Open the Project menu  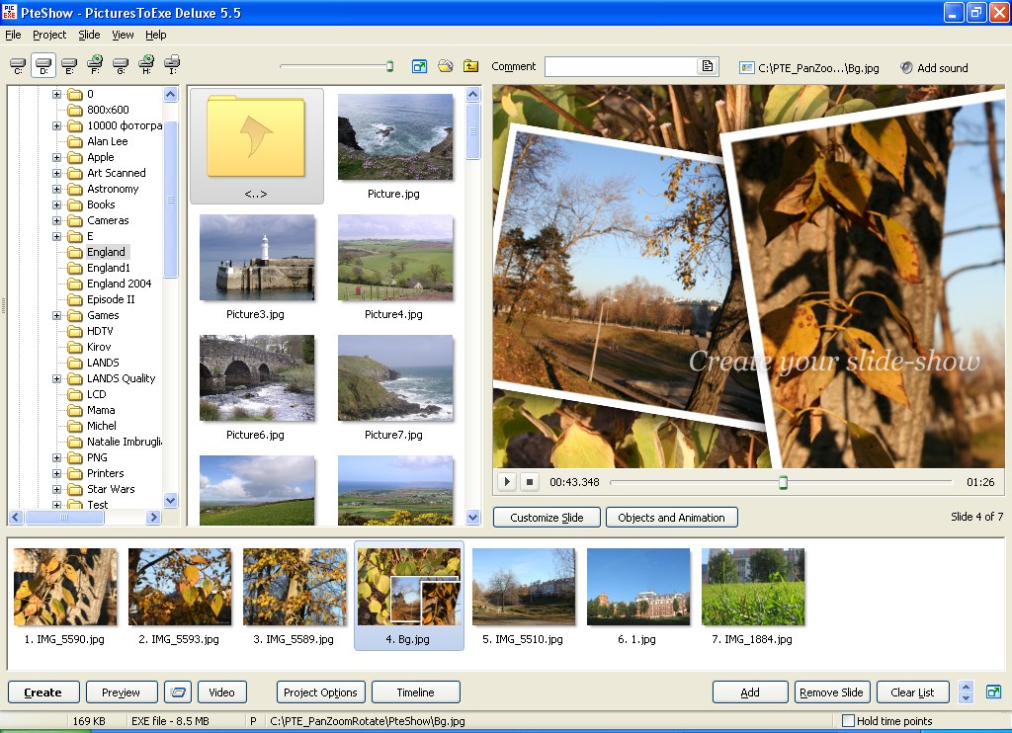coord(49,35)
